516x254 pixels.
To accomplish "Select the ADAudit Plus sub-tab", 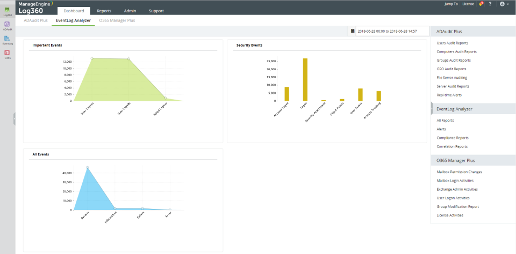I will pos(36,20).
